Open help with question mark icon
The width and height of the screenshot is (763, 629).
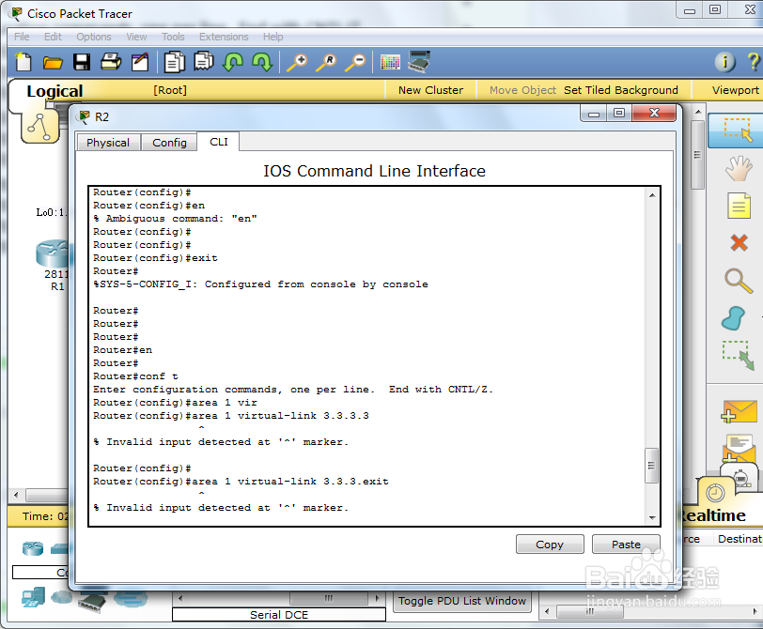pos(754,62)
